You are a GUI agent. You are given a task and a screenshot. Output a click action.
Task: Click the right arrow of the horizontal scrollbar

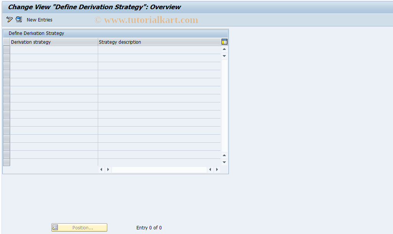(x=108, y=169)
